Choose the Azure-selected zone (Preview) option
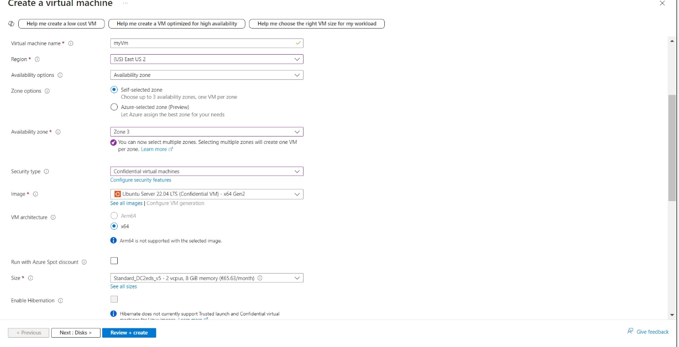The height and width of the screenshot is (347, 679). (114, 107)
